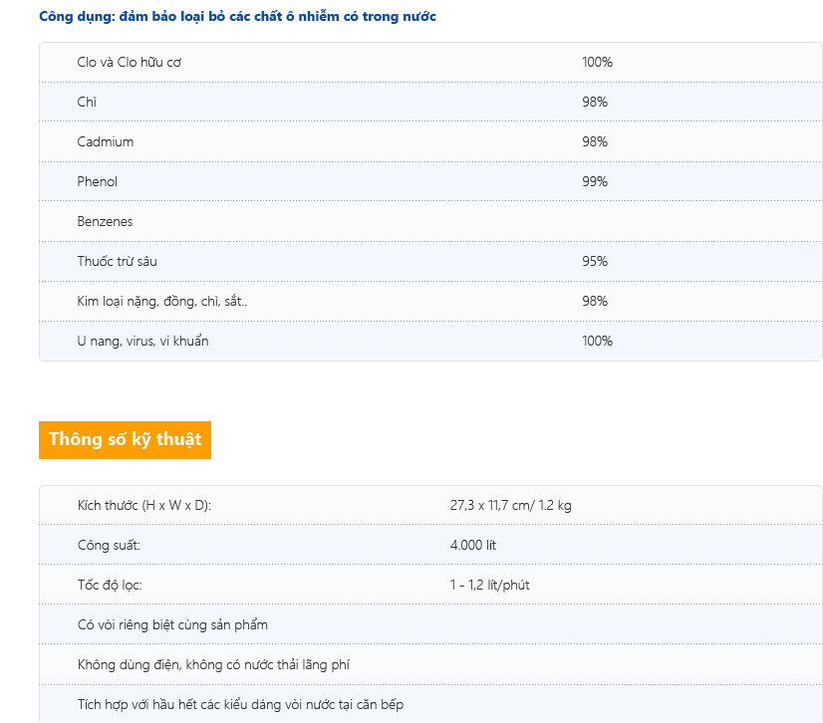Select the 'Phenol' table row label
This screenshot has height=723, width=823.
[97, 181]
